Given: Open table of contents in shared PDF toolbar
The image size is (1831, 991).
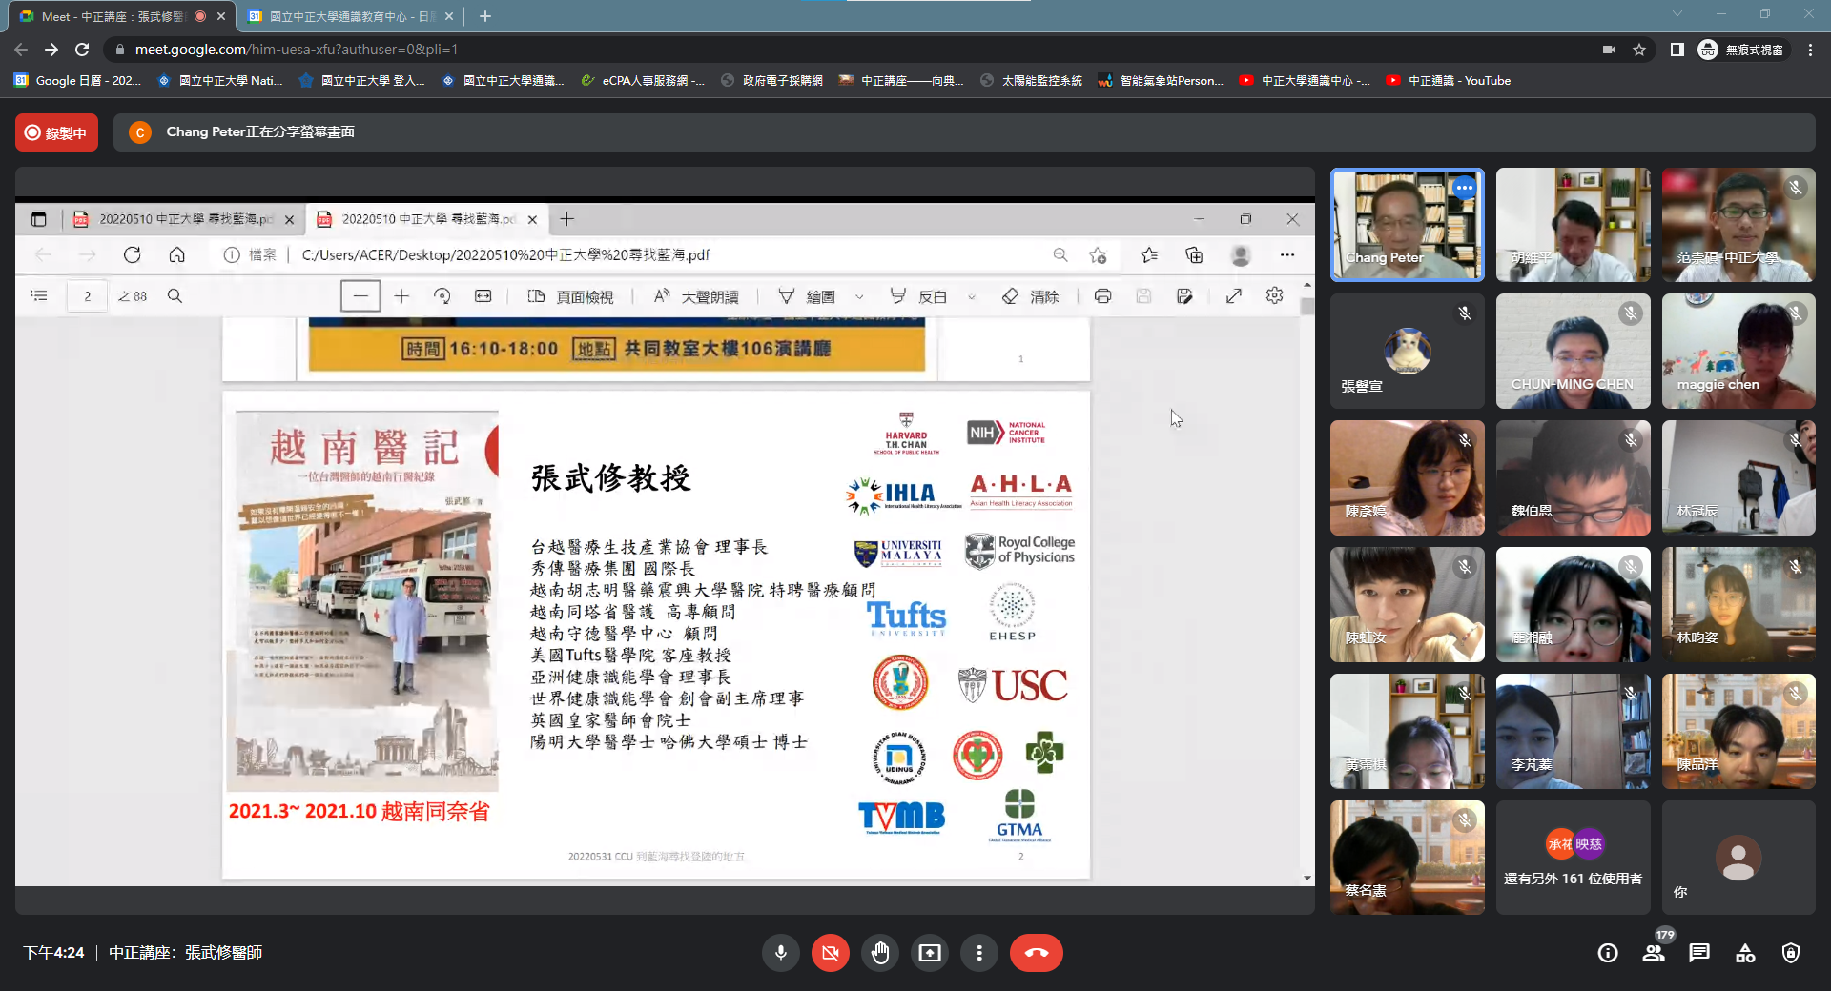Looking at the screenshot, I should pyautogui.click(x=39, y=296).
